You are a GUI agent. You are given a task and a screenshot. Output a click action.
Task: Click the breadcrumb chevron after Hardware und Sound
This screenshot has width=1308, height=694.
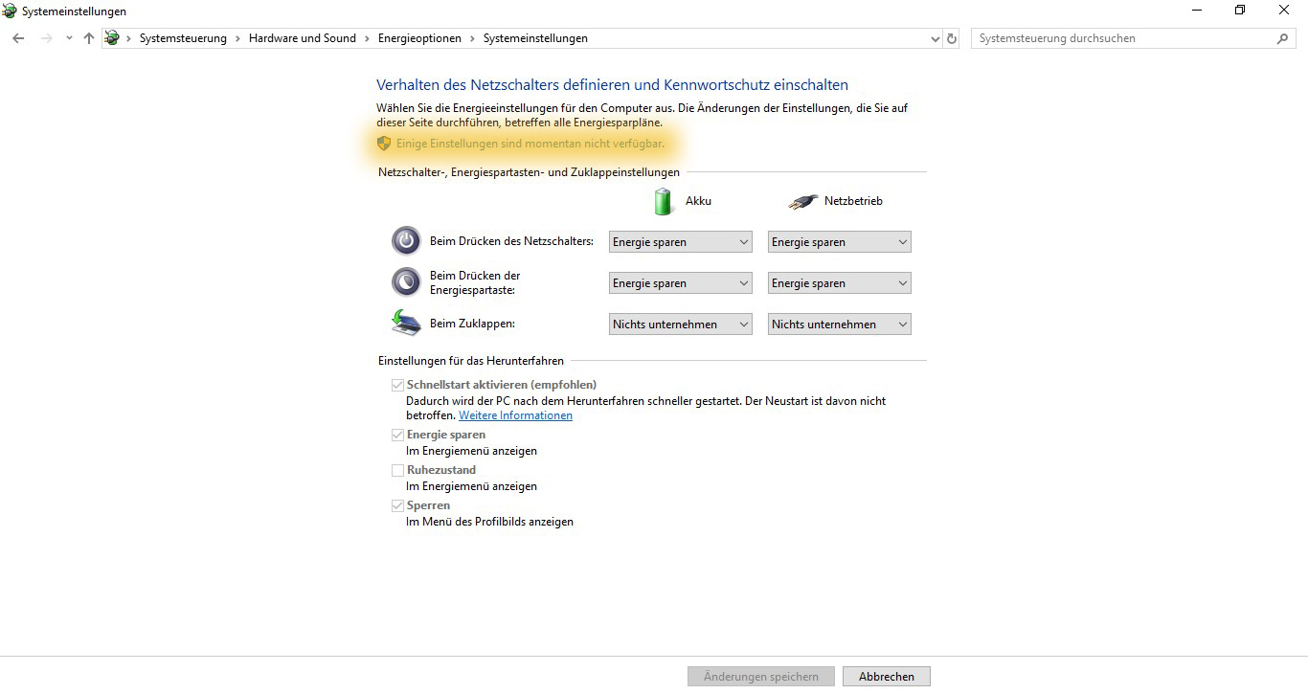point(368,38)
